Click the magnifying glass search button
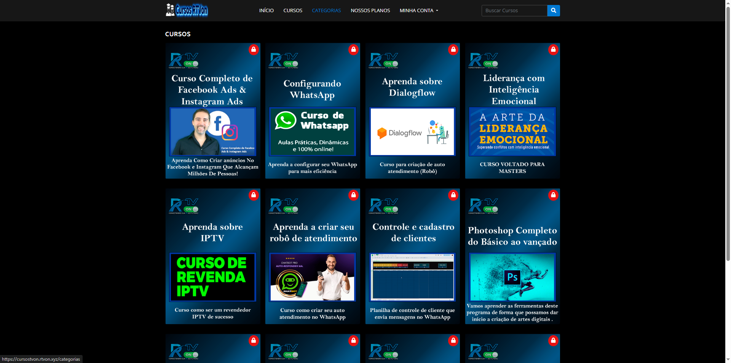The height and width of the screenshot is (363, 731). (553, 11)
